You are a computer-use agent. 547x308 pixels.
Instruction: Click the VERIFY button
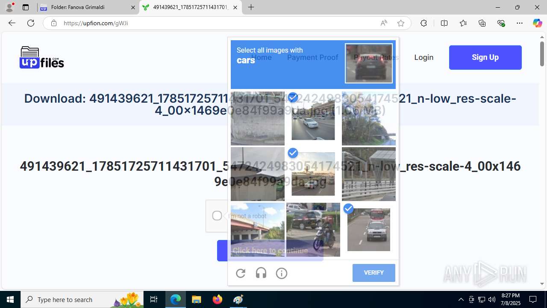point(374,273)
